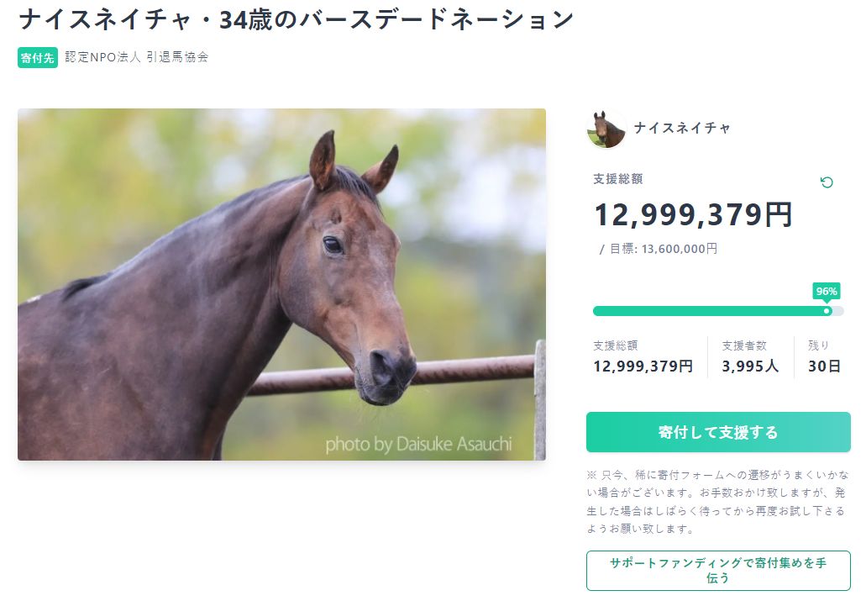Click the refresh icon beside the donation total
The height and width of the screenshot is (601, 866).
[827, 182]
